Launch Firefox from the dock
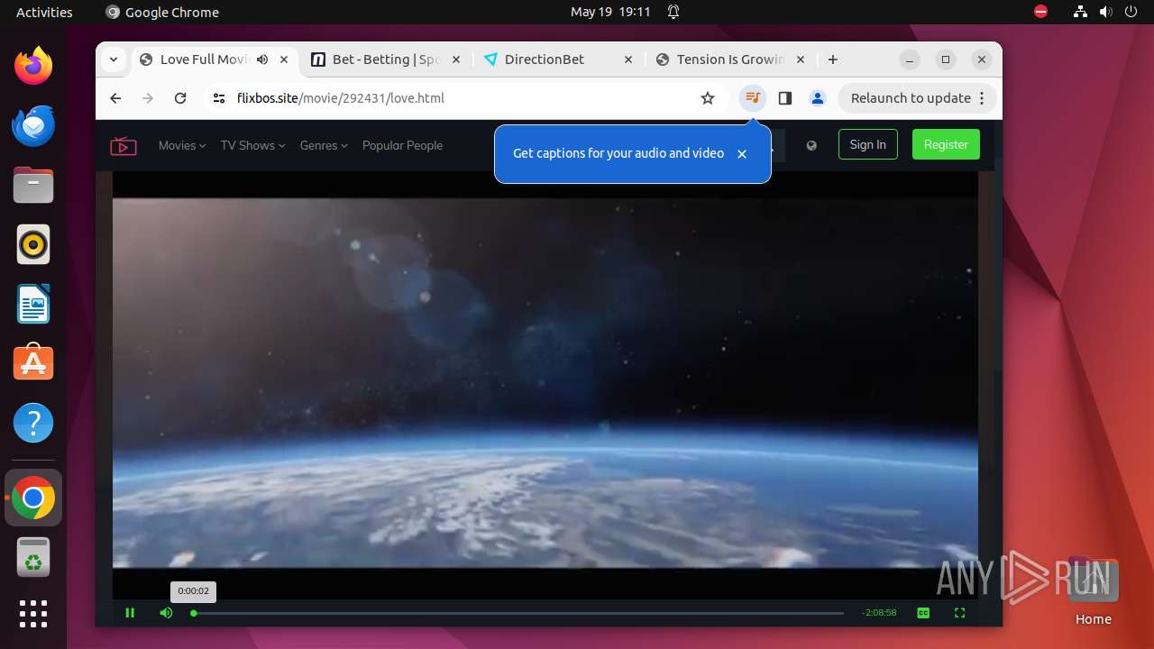 coord(33,66)
